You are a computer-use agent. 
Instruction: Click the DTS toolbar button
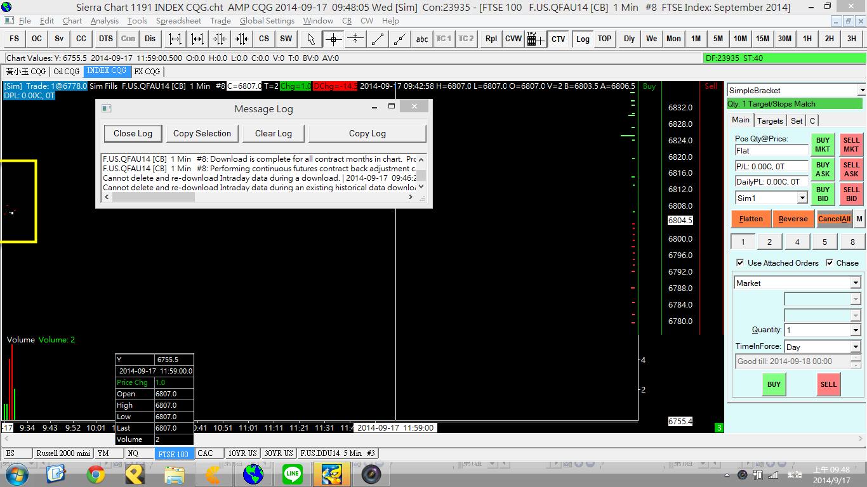click(105, 39)
